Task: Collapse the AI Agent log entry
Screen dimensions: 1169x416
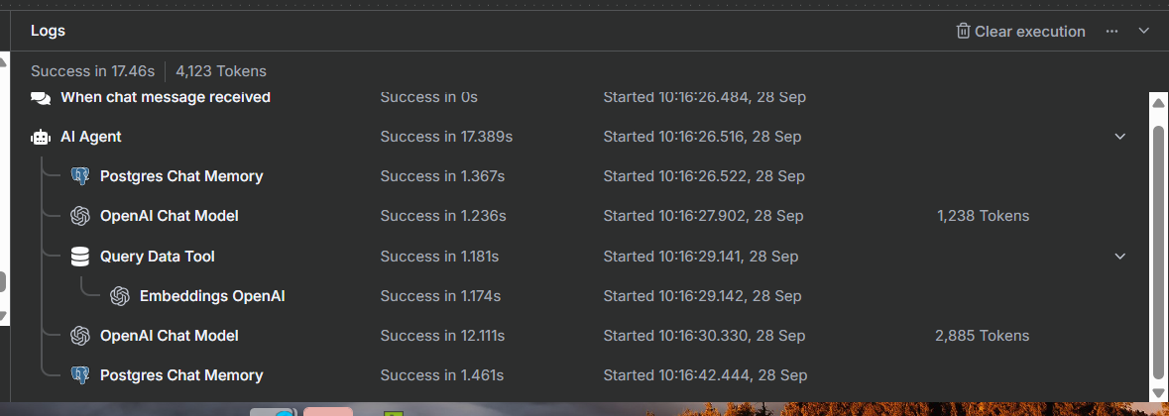Action: (1120, 137)
